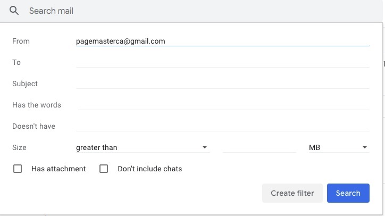The image size is (385, 216).
Task: Click the 'From' field label
Action: 21,41
